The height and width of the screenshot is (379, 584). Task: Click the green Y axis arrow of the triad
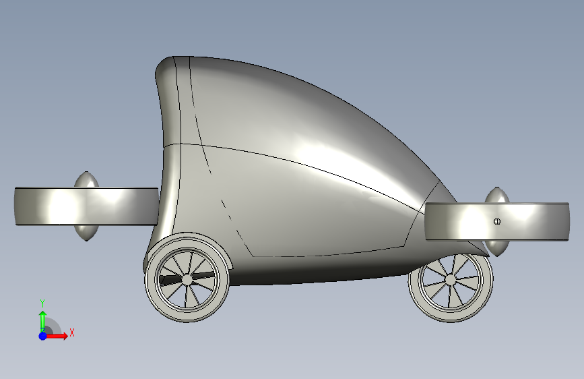(x=42, y=321)
